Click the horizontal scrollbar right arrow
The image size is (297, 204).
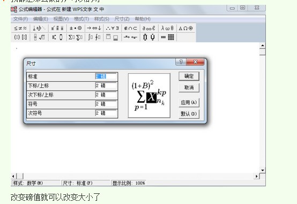[256, 176]
